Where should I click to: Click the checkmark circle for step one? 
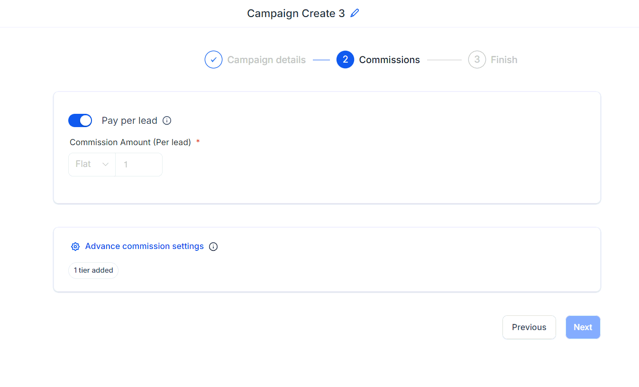[213, 60]
